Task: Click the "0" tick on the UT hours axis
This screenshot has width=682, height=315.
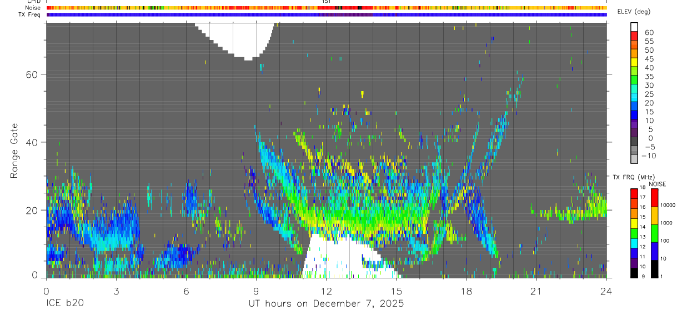Action: (46, 291)
